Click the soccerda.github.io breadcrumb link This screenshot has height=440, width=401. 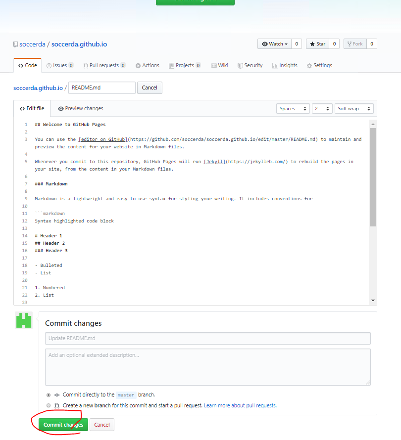(38, 88)
